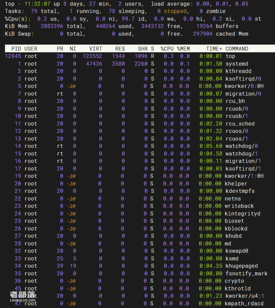Click the PID column header
275x308 pixels.
point(16,48)
